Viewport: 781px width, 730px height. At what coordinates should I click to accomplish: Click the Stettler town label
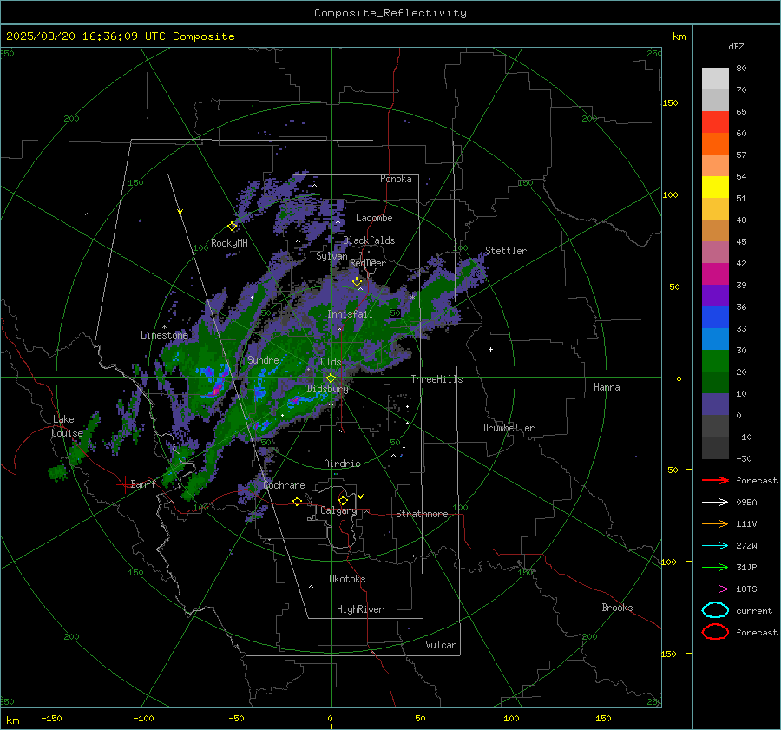tap(506, 251)
